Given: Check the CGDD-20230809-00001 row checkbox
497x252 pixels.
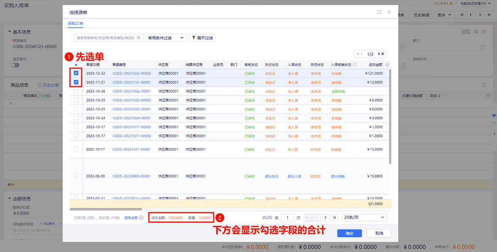Looking at the screenshot, I should click(x=76, y=176).
